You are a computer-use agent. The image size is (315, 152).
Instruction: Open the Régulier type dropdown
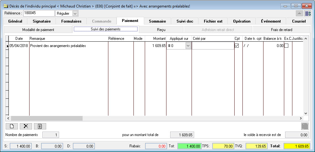click(75, 13)
